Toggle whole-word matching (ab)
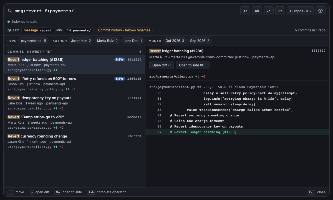The width and height of the screenshot is (333, 200). [257, 11]
